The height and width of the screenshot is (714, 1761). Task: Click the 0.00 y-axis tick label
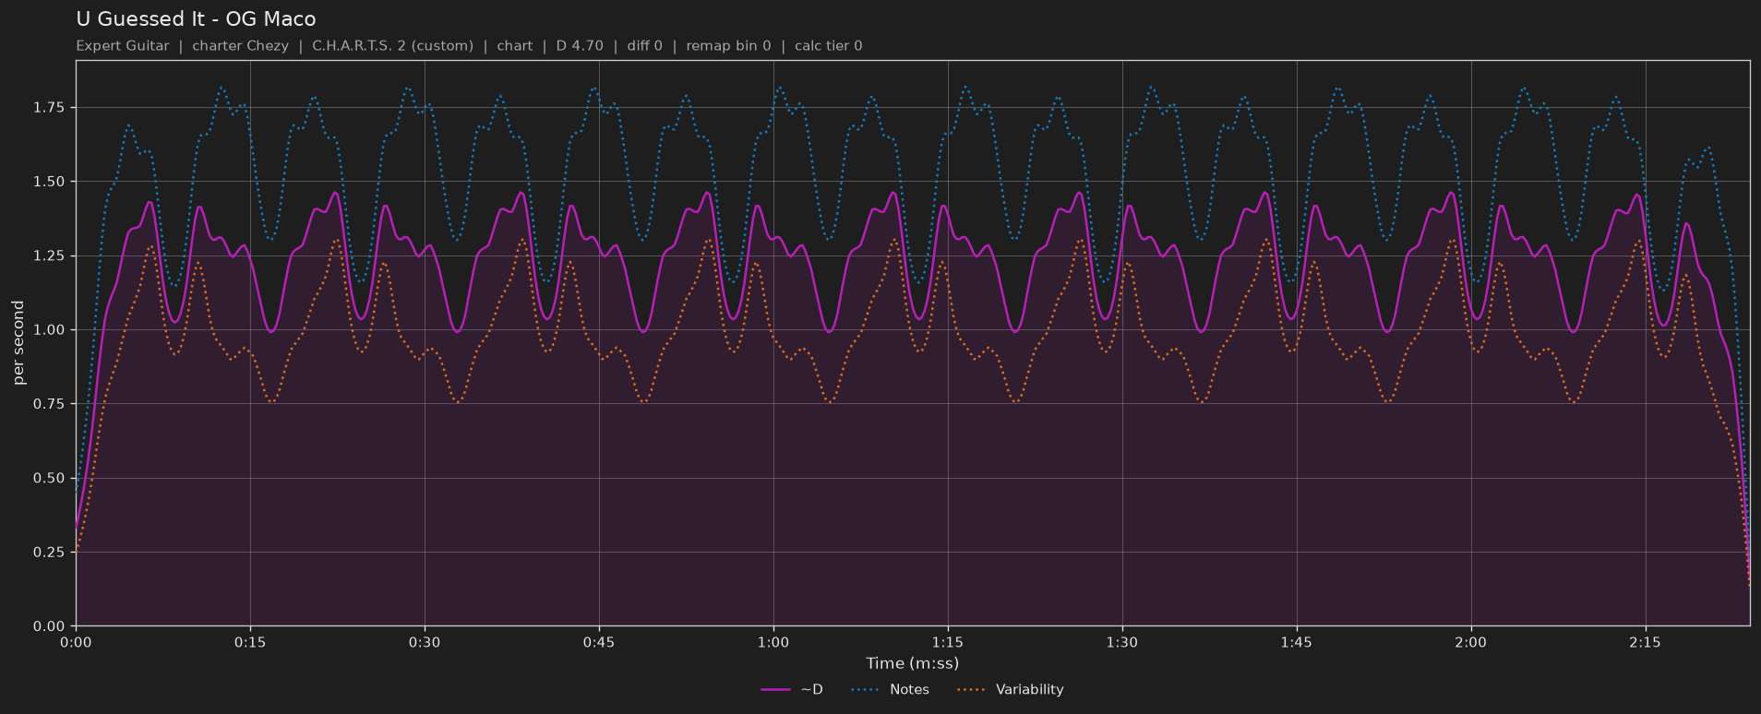[49, 626]
